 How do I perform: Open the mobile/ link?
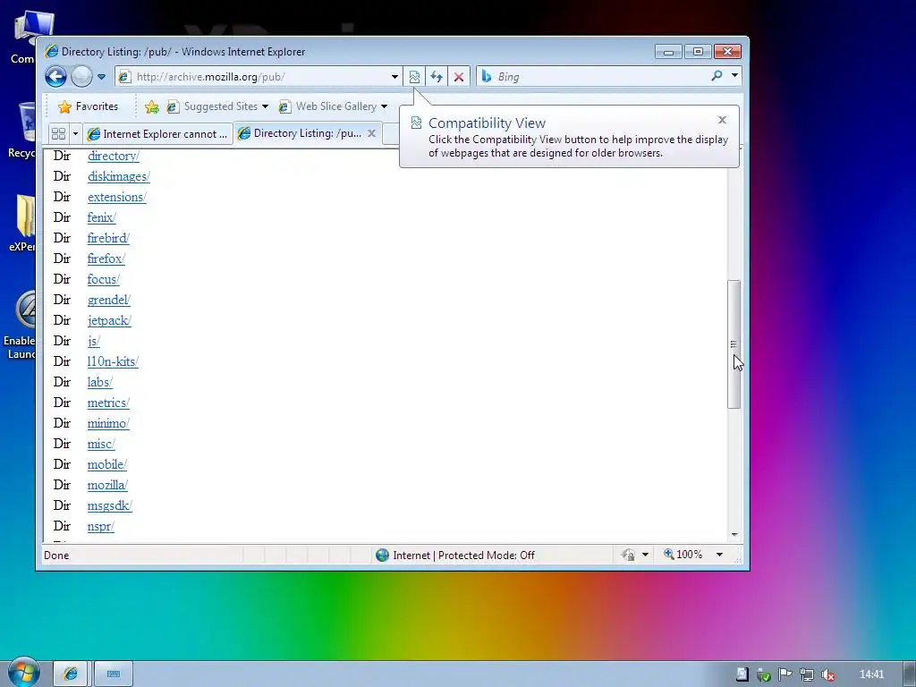[x=107, y=464]
